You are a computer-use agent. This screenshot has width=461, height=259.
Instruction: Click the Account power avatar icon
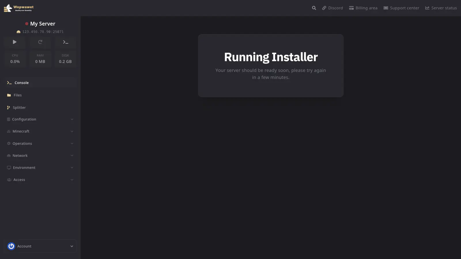11,246
